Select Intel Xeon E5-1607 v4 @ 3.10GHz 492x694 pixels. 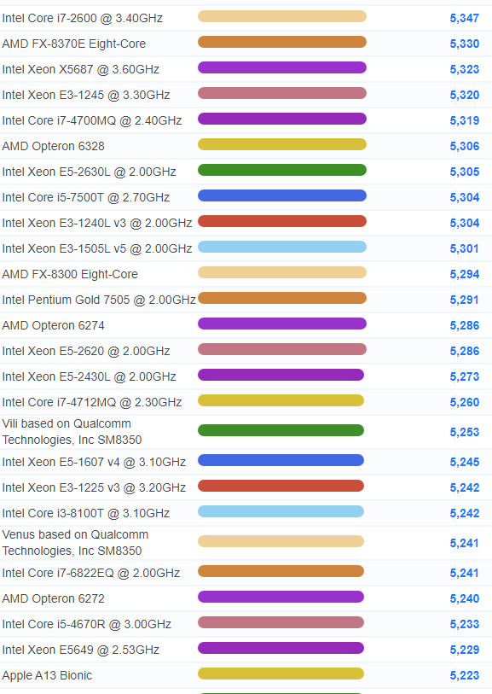click(94, 463)
